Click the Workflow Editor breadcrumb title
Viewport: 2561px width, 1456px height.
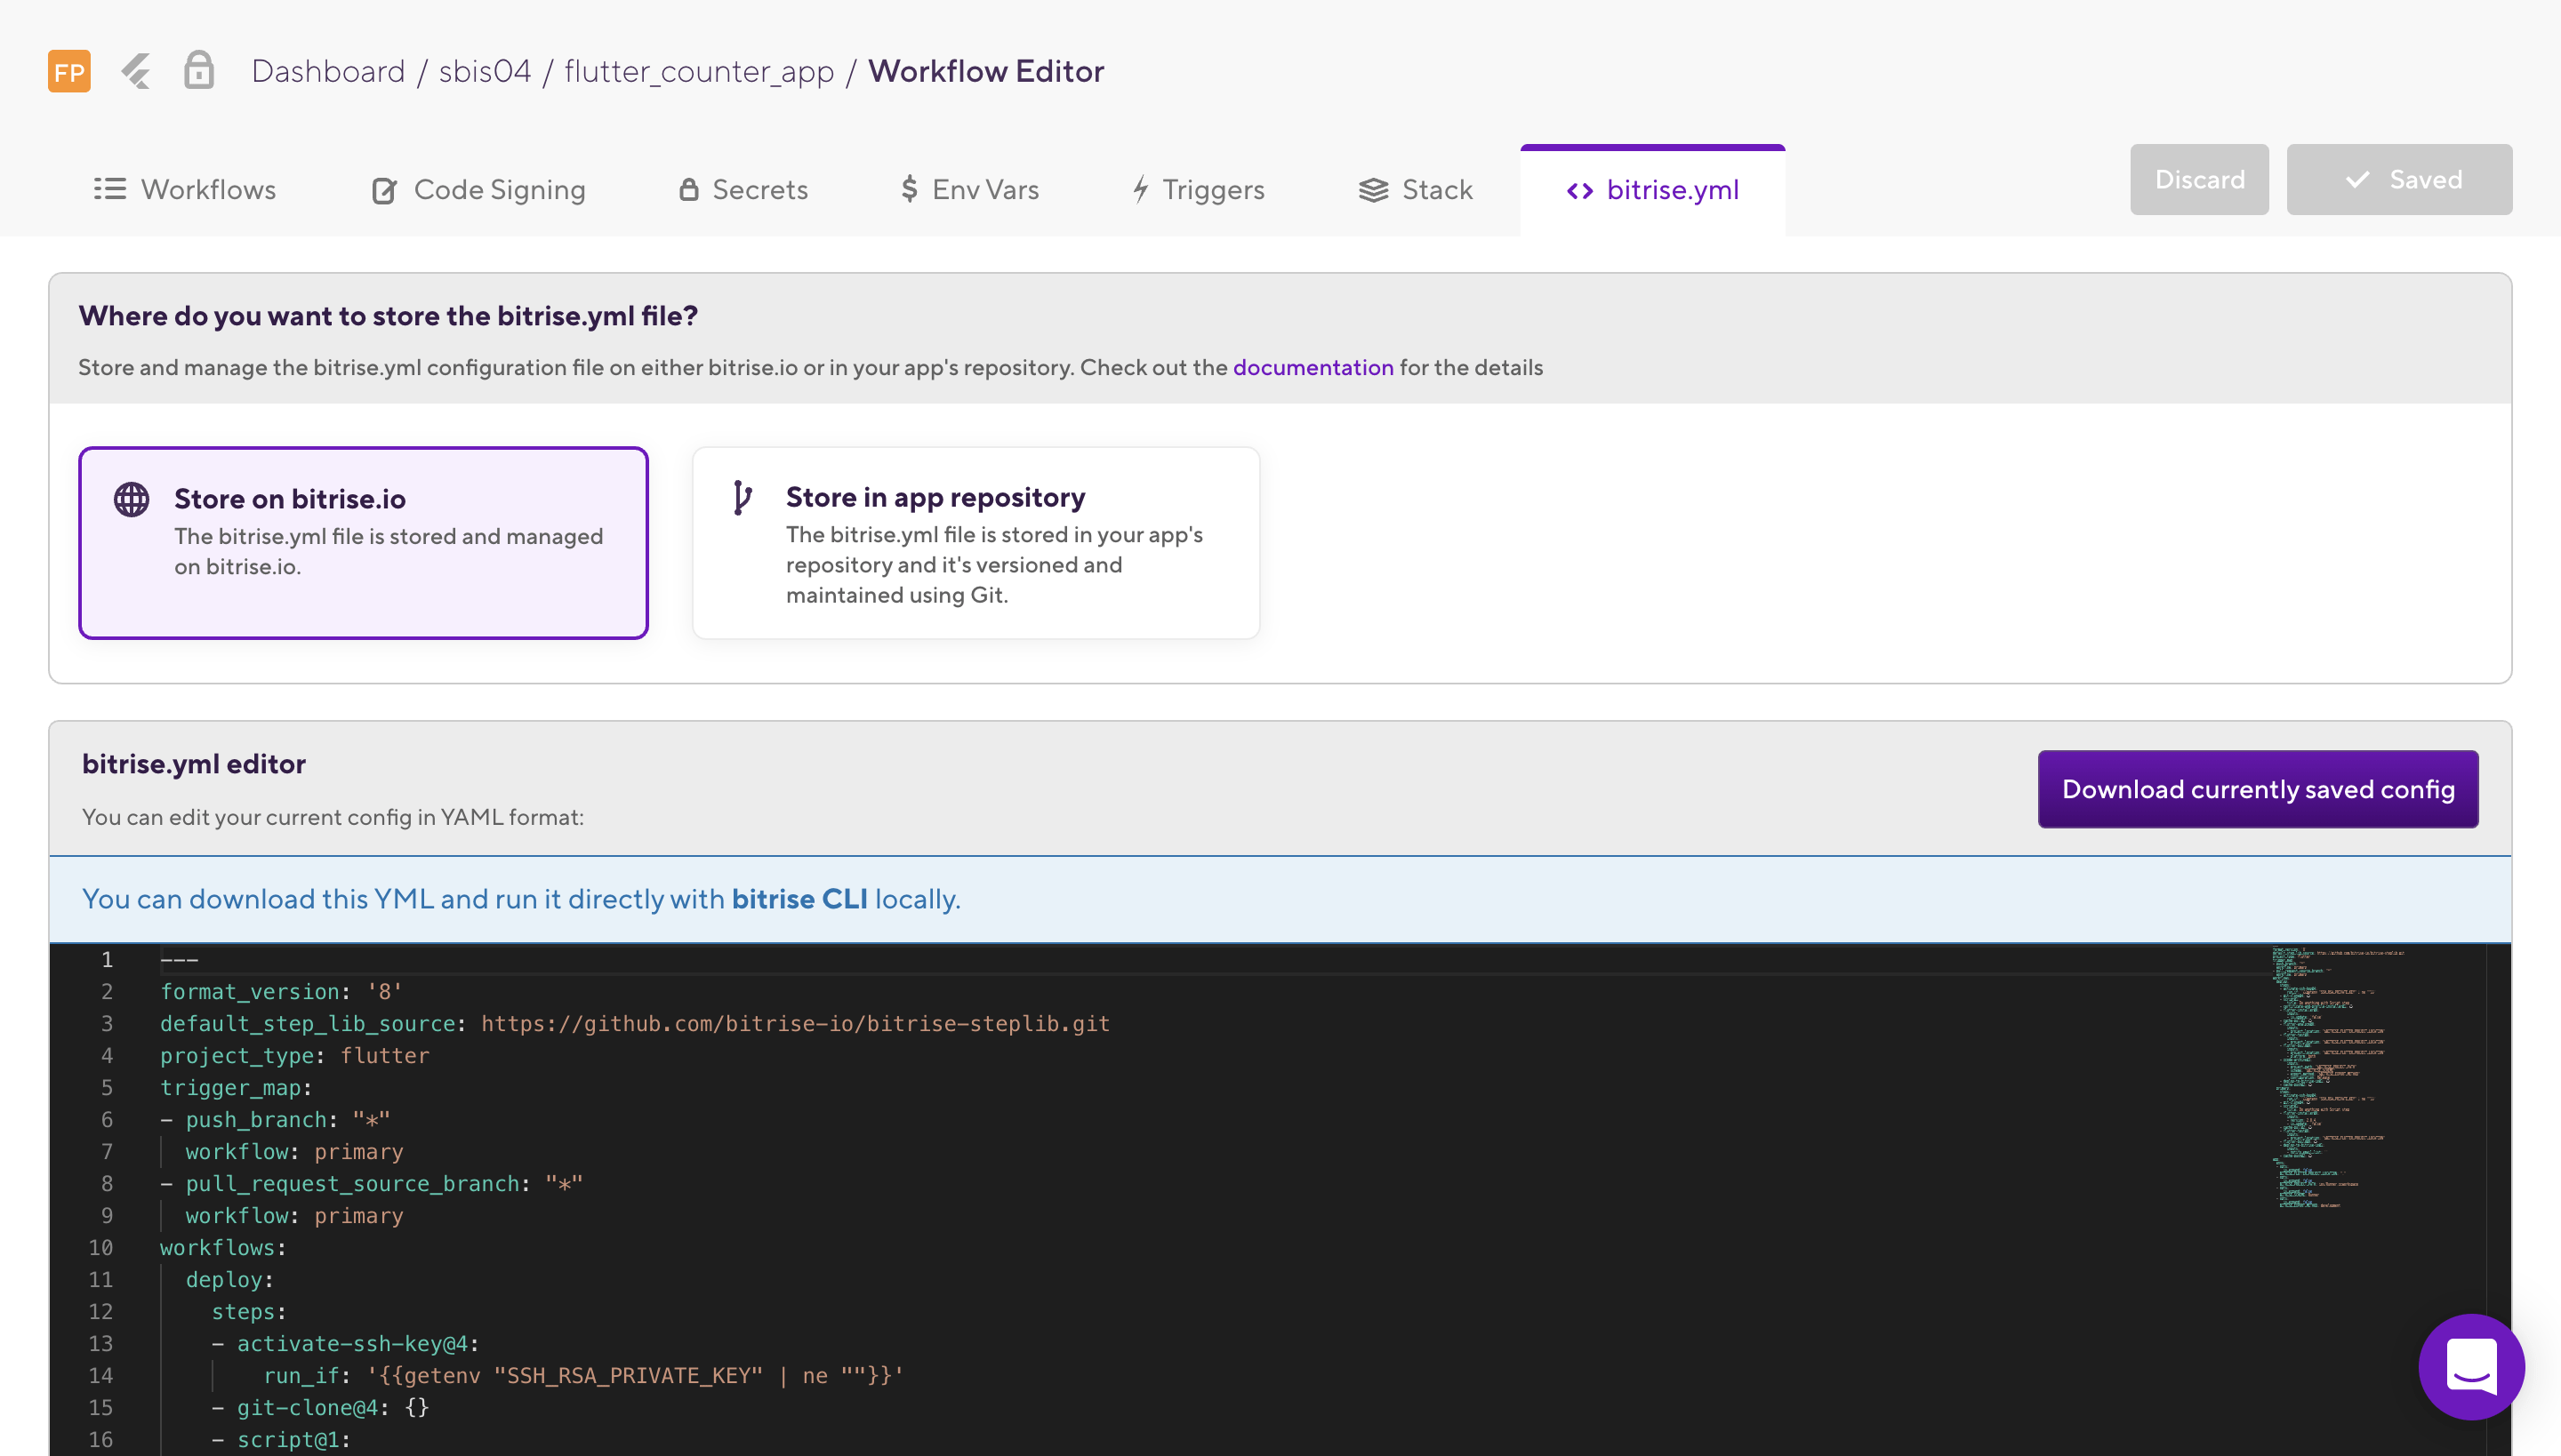pos(985,71)
